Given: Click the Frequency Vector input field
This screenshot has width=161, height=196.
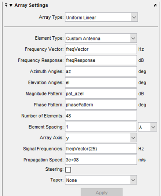Looking at the screenshot, I should (101, 49).
